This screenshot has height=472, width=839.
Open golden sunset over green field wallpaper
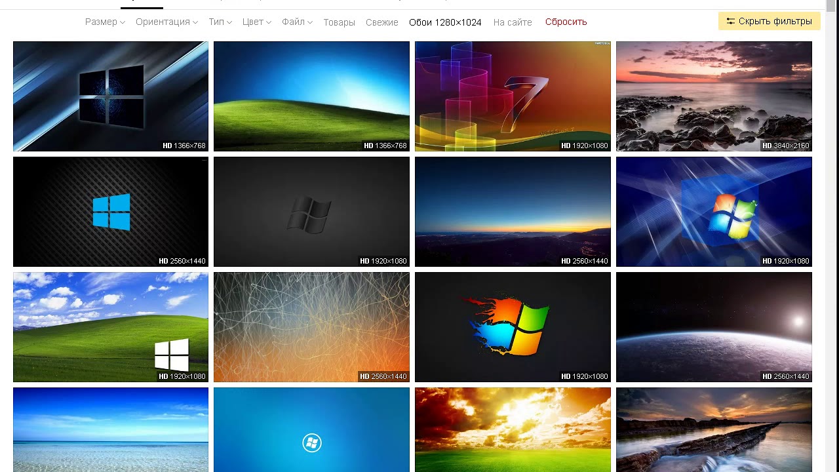coord(513,429)
